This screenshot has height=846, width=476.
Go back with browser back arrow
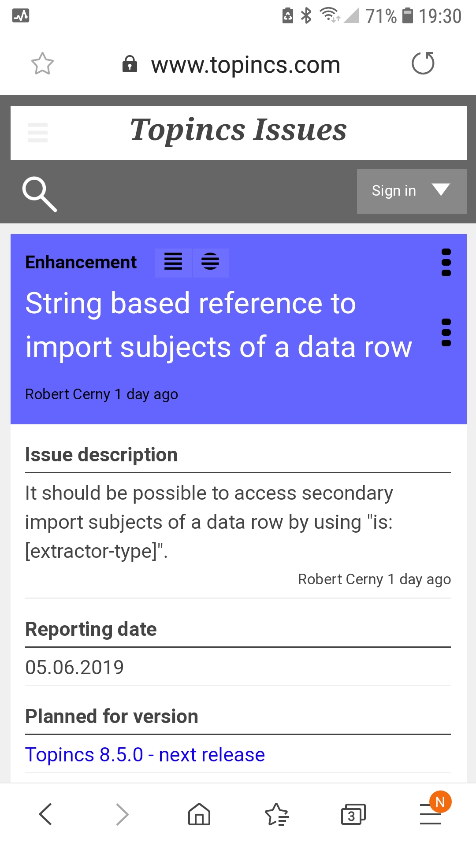pos(46,814)
